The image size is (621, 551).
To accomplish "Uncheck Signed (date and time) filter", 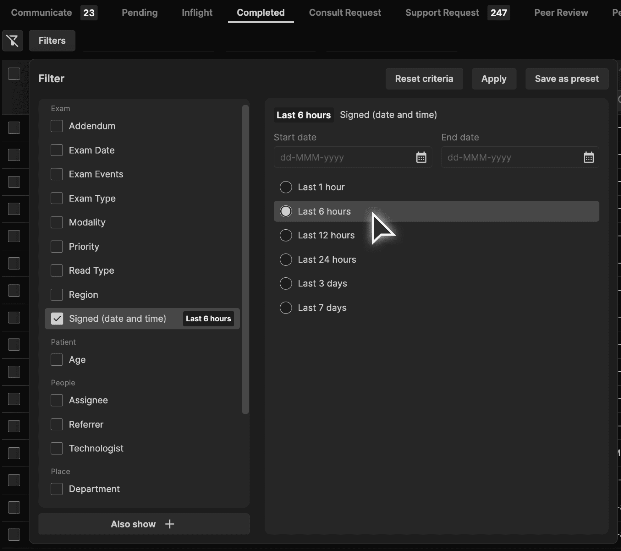I will pyautogui.click(x=57, y=319).
